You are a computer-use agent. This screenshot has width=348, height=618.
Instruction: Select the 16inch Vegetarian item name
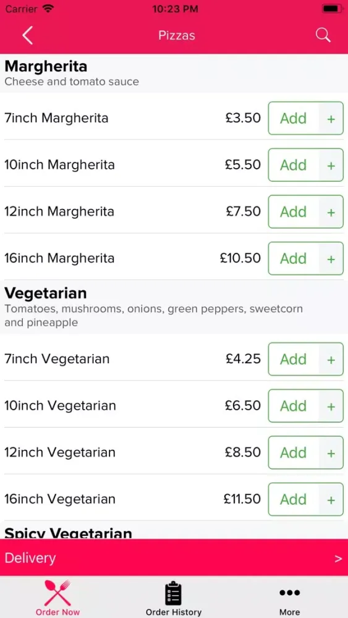coord(60,499)
